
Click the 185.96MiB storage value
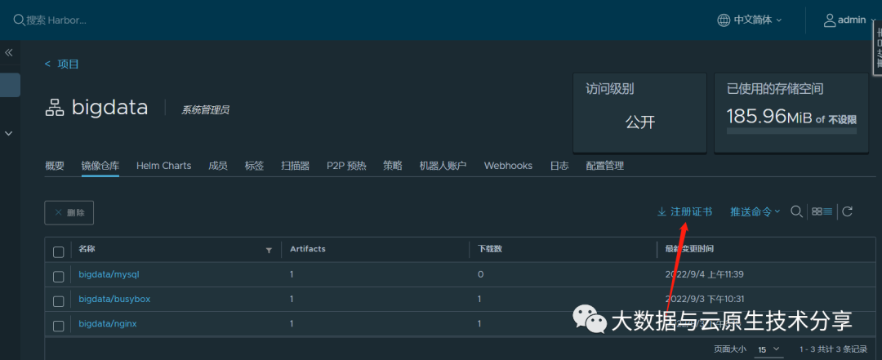pyautogui.click(x=769, y=118)
